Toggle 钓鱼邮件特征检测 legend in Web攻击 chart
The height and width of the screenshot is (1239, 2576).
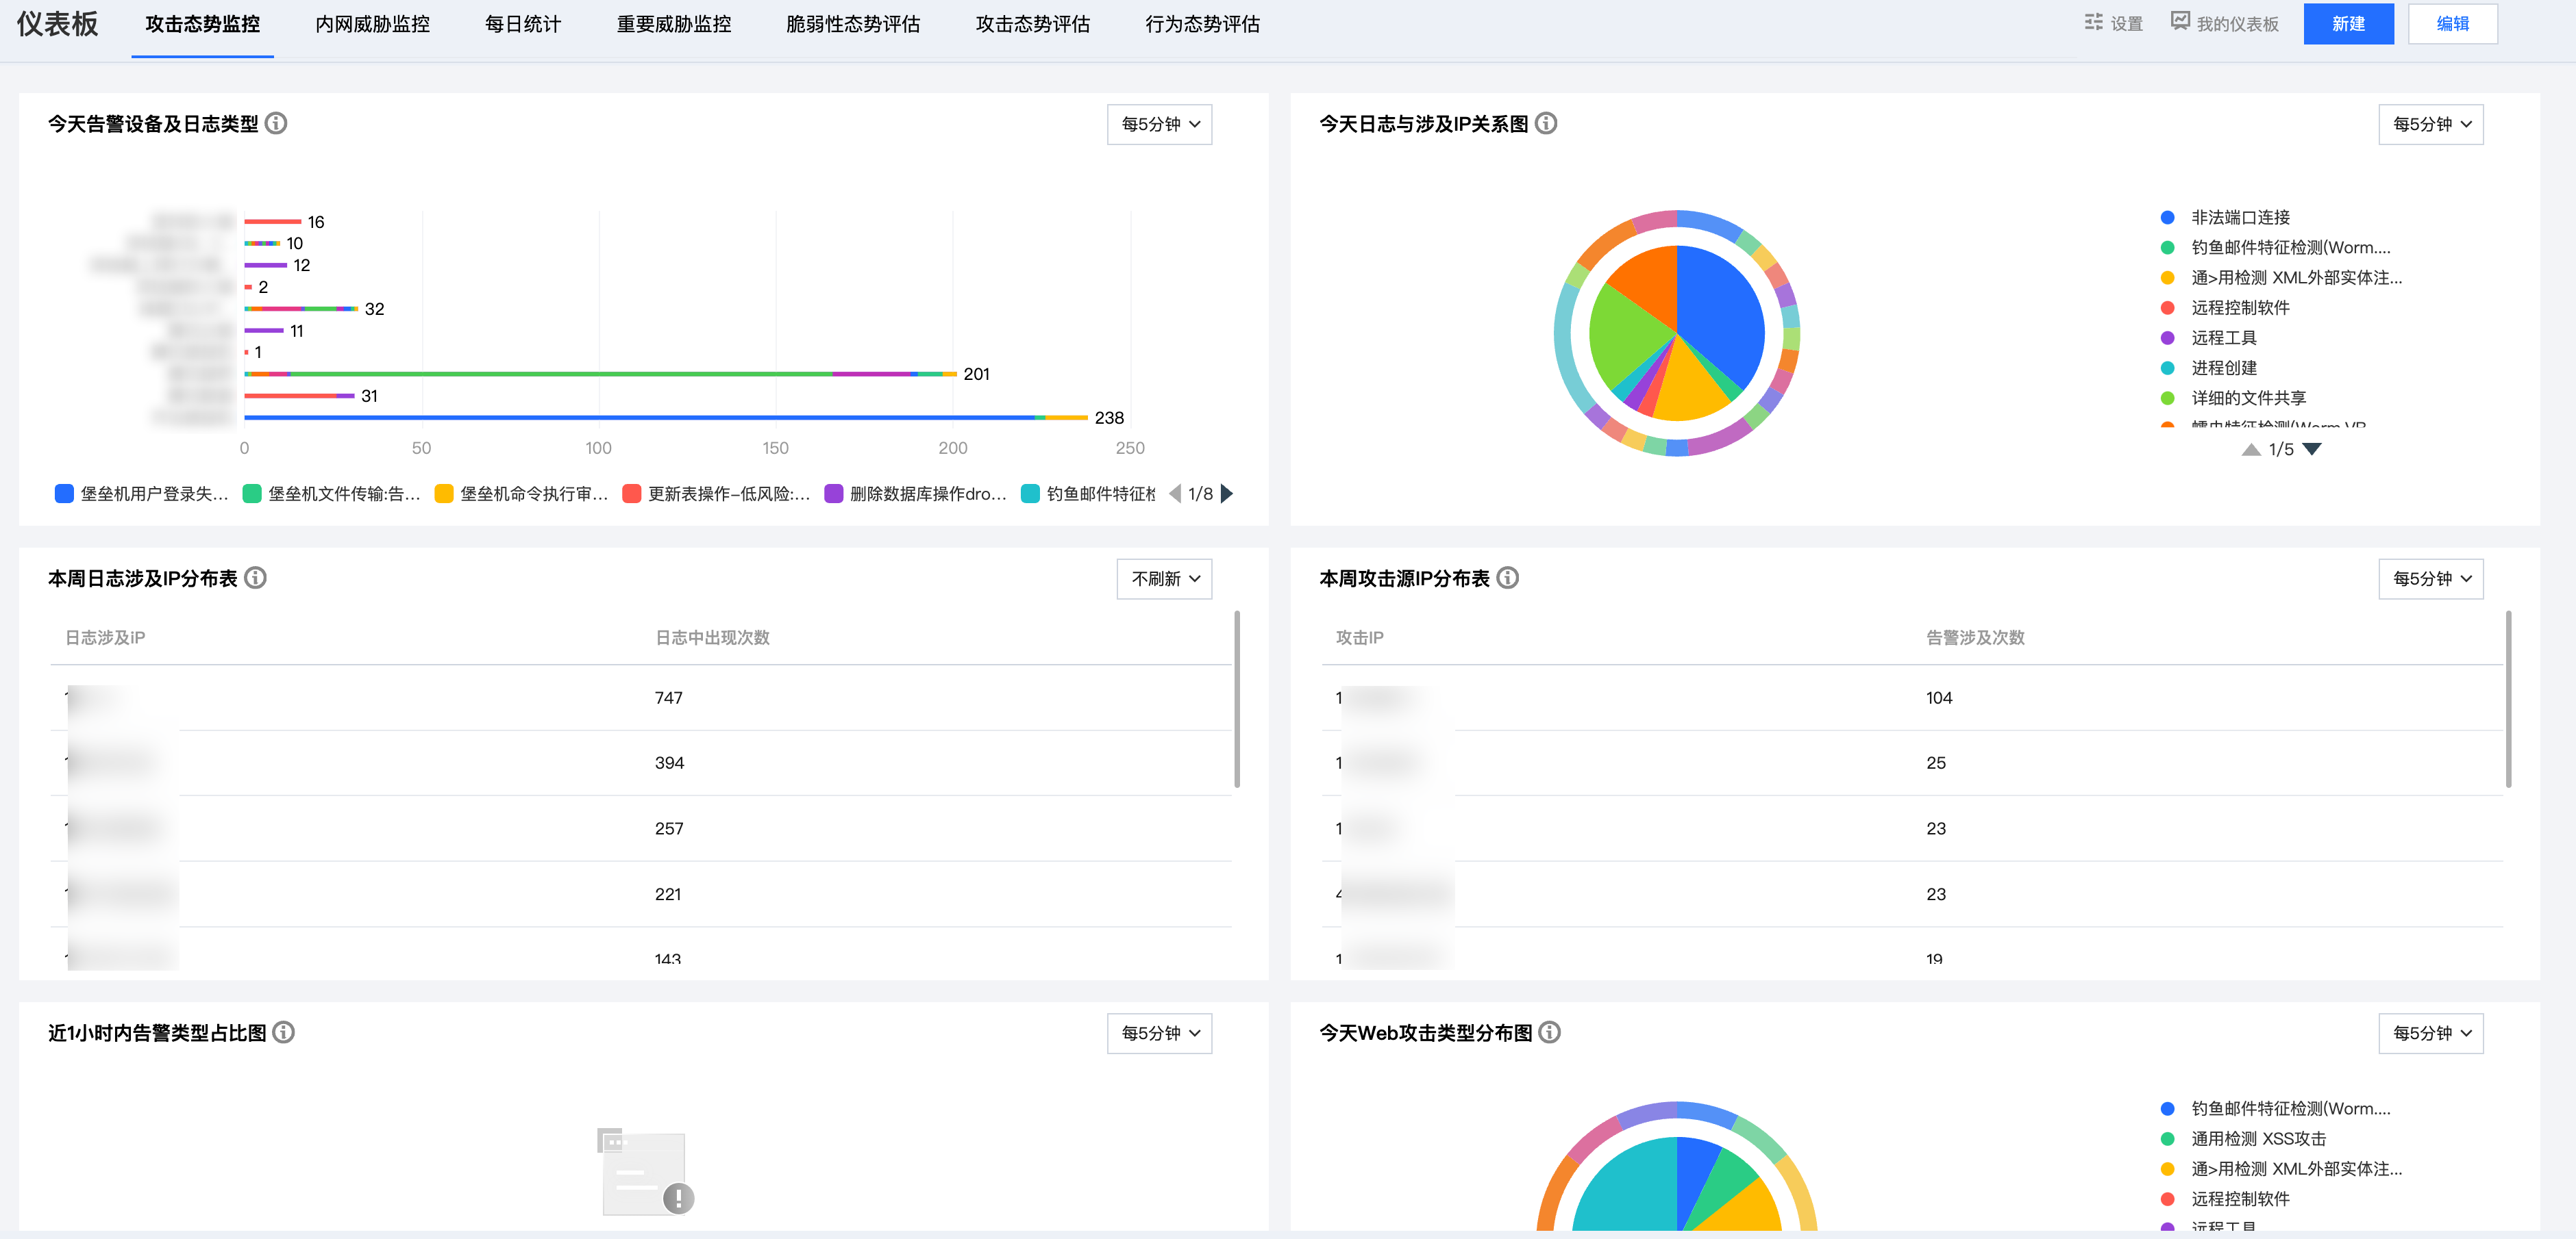coord(2275,1109)
